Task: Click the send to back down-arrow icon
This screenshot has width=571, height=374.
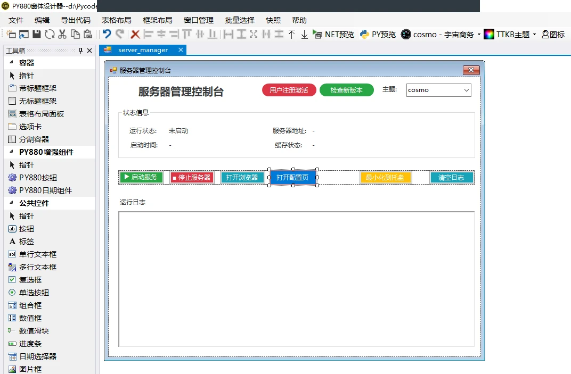Action: point(305,34)
